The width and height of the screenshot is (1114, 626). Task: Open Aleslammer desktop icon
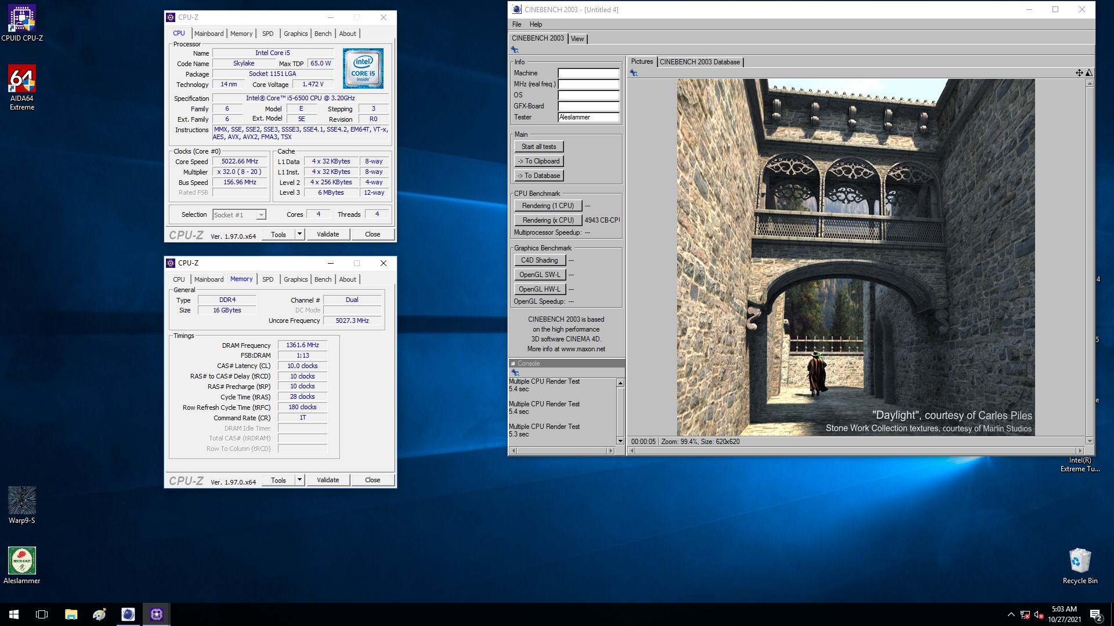22,566
